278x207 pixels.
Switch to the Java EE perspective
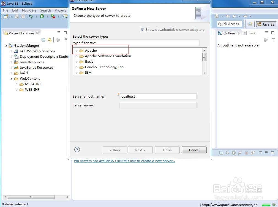point(266,24)
